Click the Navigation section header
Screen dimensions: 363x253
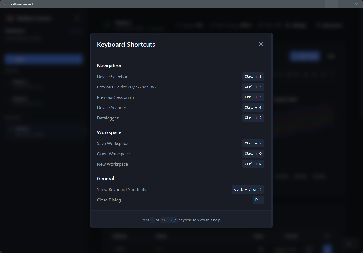[109, 65]
